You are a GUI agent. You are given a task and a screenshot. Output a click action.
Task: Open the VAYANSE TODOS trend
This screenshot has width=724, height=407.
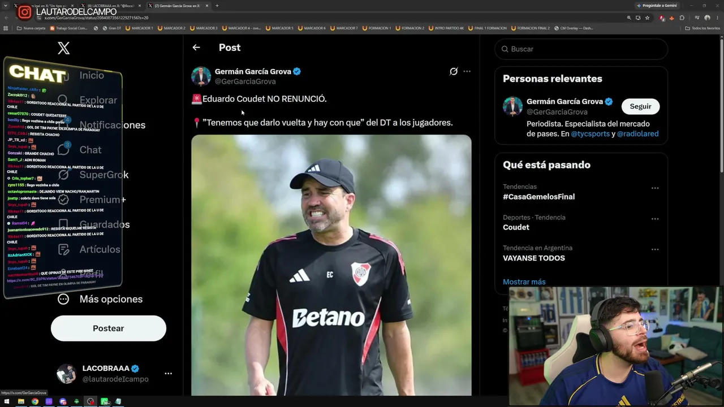pyautogui.click(x=534, y=258)
